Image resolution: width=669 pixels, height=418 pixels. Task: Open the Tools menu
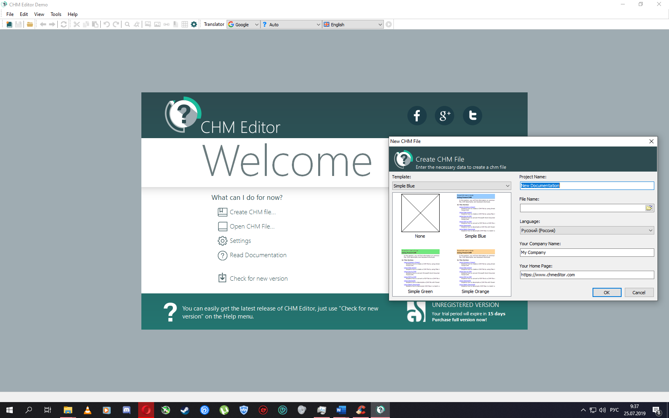point(56,14)
